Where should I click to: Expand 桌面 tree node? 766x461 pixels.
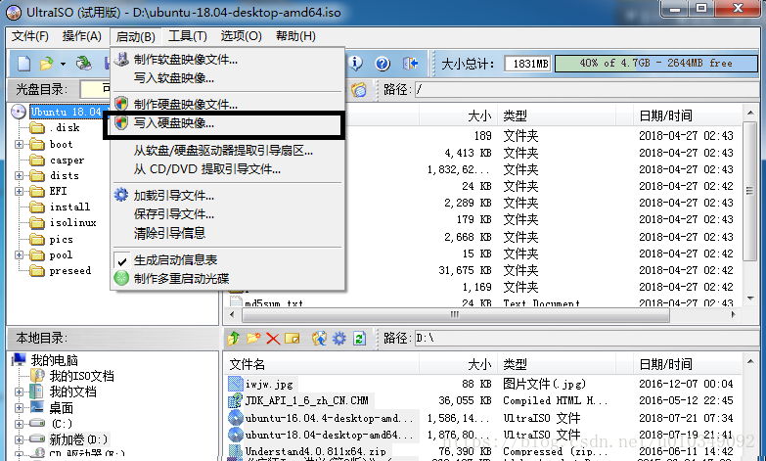(x=19, y=408)
